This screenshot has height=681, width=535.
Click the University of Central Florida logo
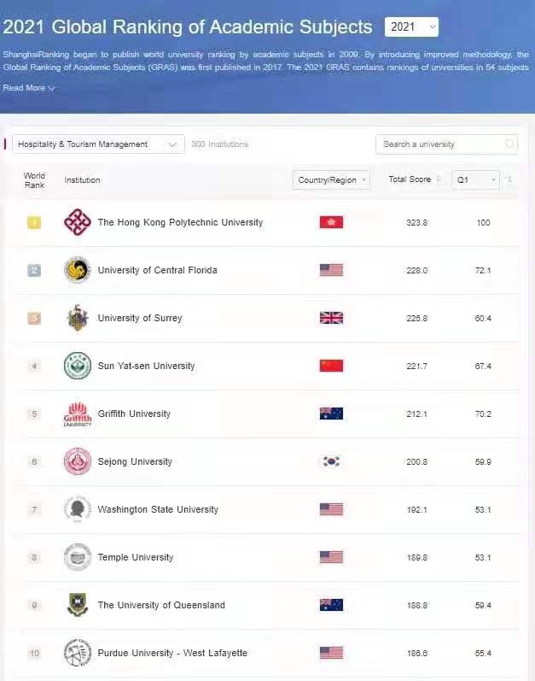77,270
